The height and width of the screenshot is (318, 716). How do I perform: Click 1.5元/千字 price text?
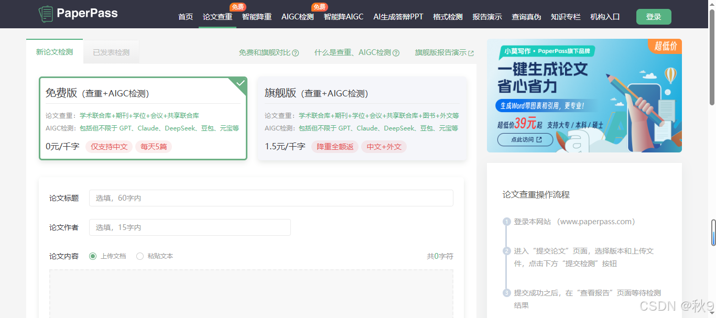[x=285, y=147]
